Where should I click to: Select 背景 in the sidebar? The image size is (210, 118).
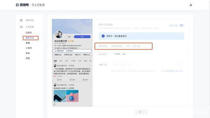point(28,58)
